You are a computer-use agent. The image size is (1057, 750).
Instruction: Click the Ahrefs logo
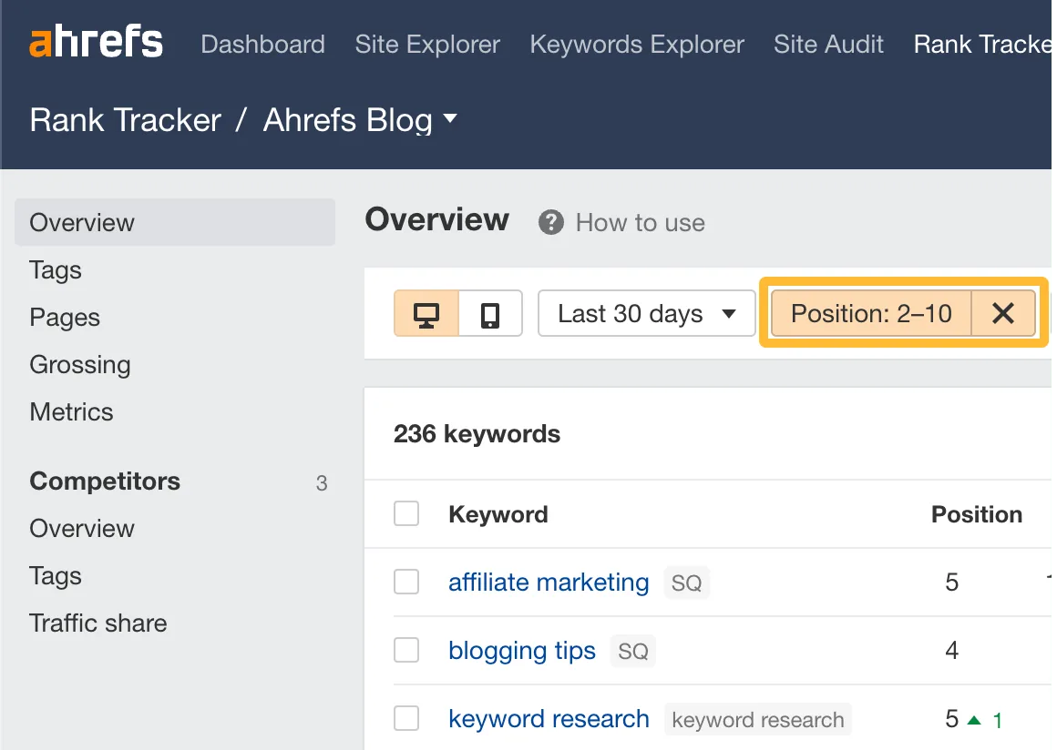point(96,42)
